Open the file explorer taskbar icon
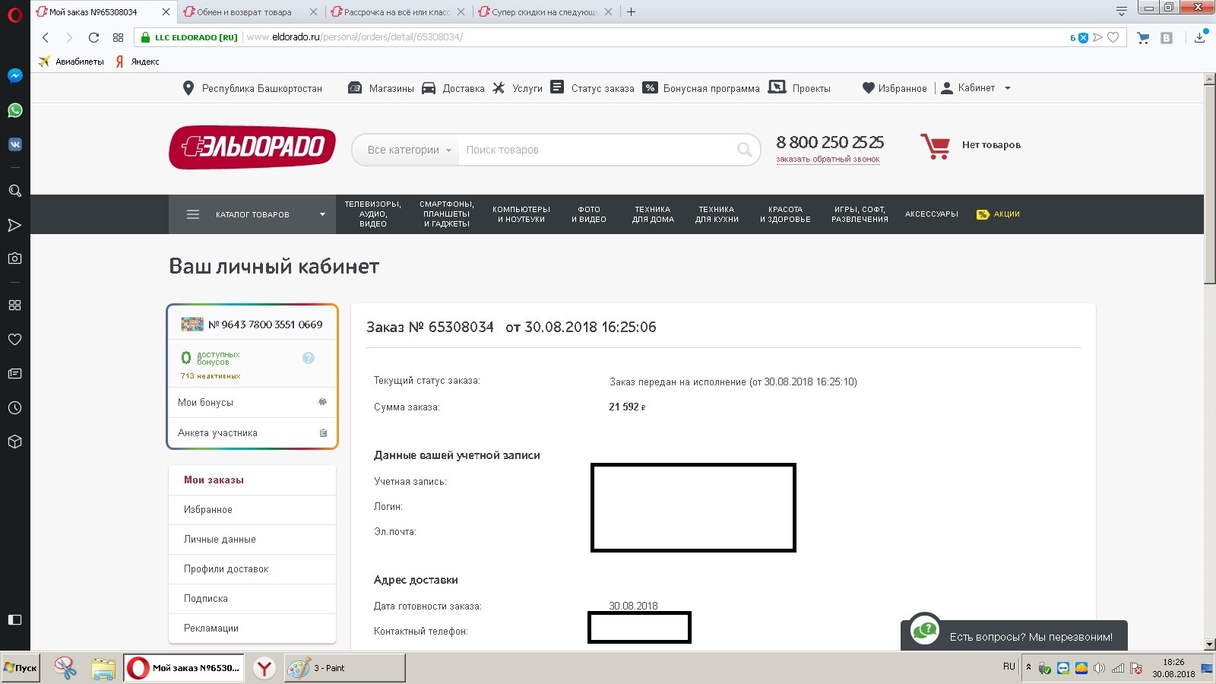This screenshot has width=1216, height=684. pos(103,668)
